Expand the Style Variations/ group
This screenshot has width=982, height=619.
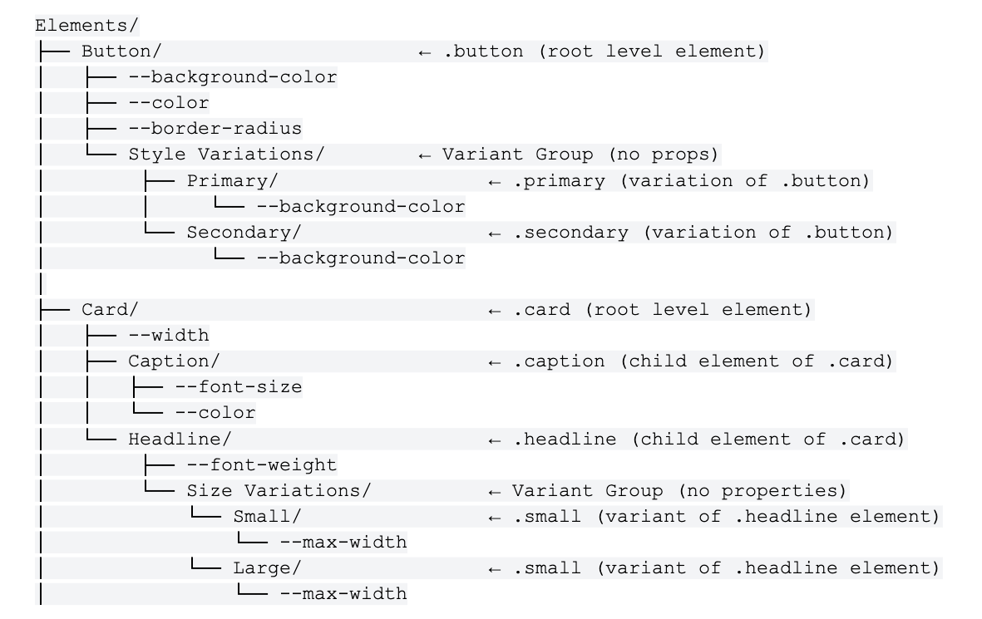point(226,155)
